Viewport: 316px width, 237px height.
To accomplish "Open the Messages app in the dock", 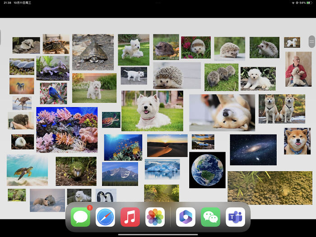I will pyautogui.click(x=81, y=217).
